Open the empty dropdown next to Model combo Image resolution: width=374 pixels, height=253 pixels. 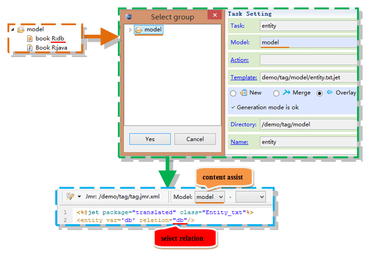click(251, 197)
